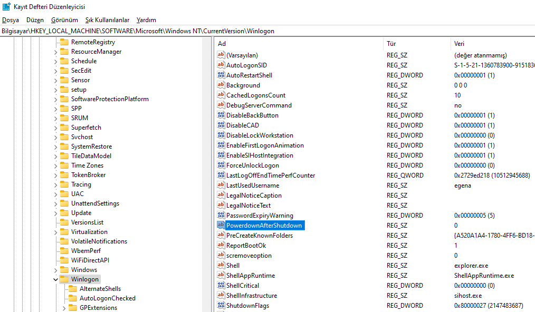535x312 pixels.
Task: Click the Shell string value icon
Action: [221, 265]
